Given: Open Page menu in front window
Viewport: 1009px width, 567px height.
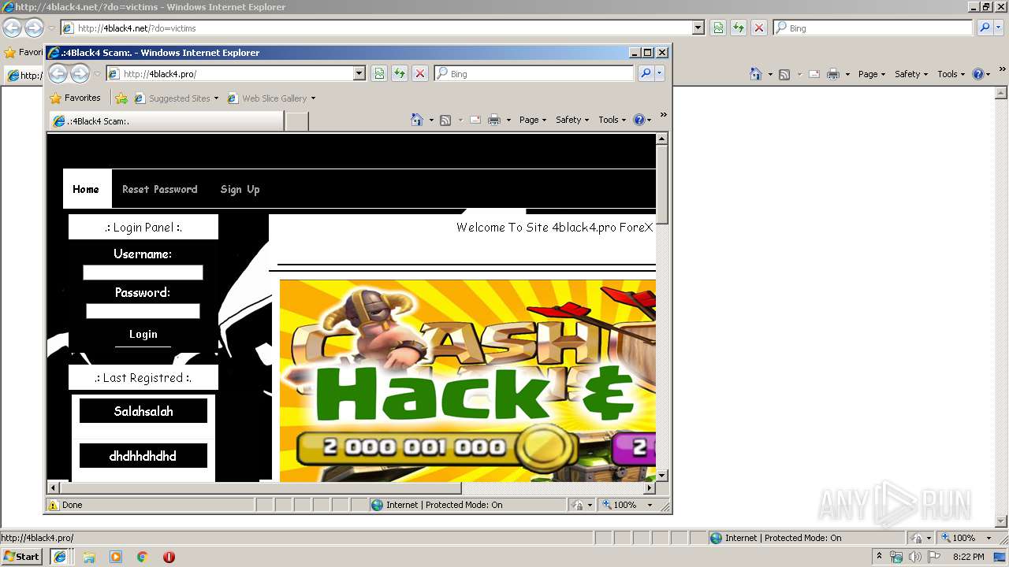Looking at the screenshot, I should (533, 120).
